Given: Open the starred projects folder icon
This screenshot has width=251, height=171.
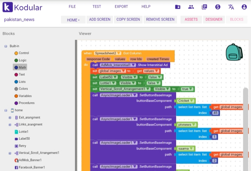Looking at the screenshot, I should point(178,7).
